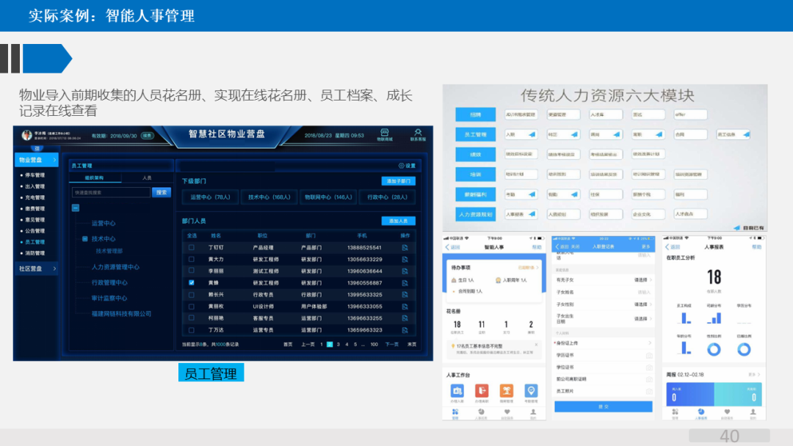Expand the 社区营盘 sidebar section
The image size is (793, 446).
click(36, 269)
